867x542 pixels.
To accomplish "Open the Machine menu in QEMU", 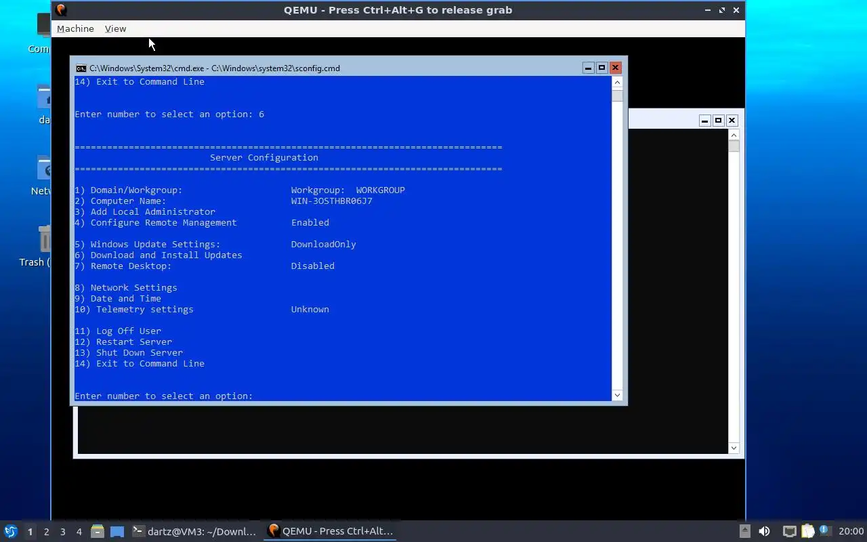I will pos(75,28).
